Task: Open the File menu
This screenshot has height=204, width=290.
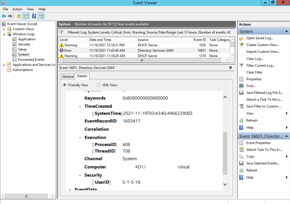Action: click(x=5, y=9)
